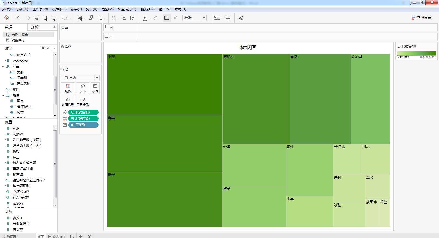Click the 工具提示 marks card button
Screen dimensions: 439x238
[x=82, y=101]
